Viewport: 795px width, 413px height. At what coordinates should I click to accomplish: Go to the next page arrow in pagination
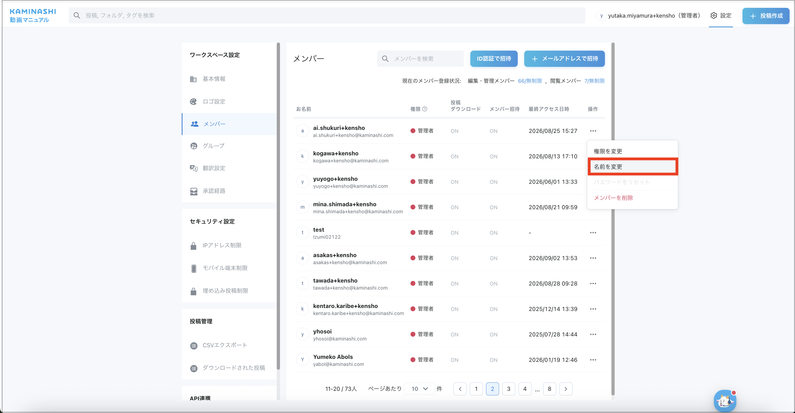pos(566,389)
